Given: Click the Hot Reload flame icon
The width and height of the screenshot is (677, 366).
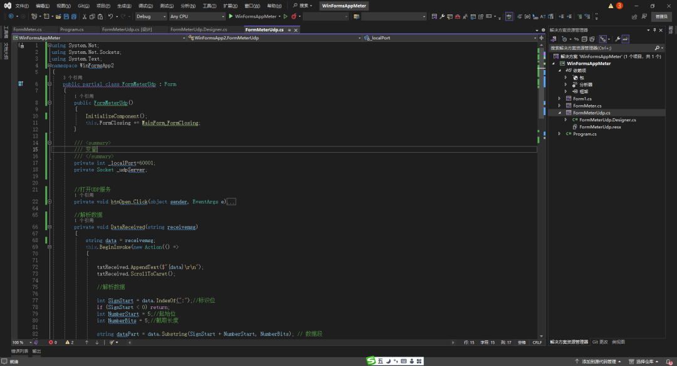Looking at the screenshot, I should pyautogui.click(x=293, y=16).
